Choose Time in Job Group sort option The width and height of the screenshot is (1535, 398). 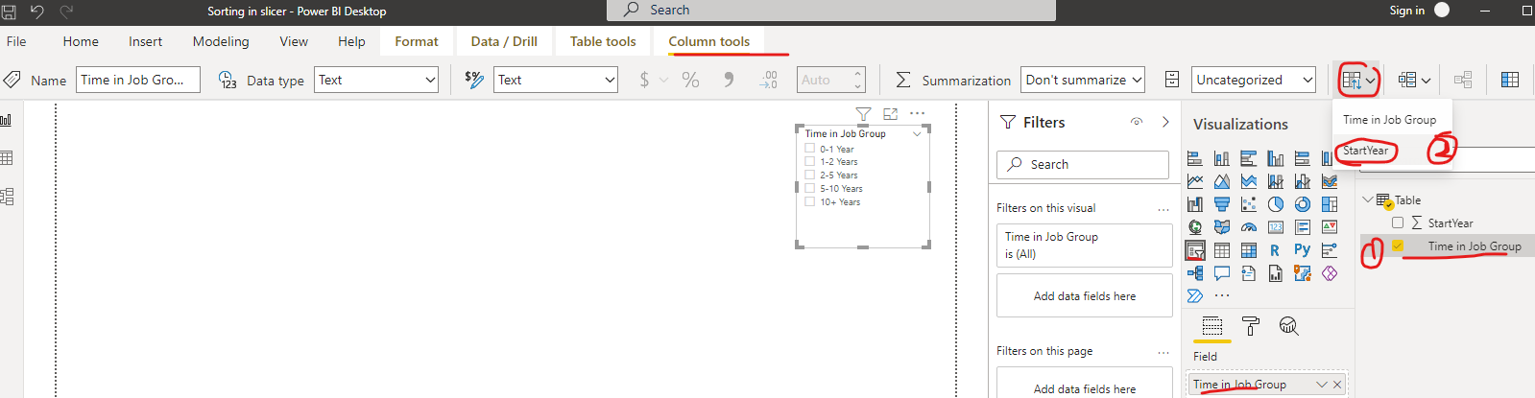[x=1390, y=120]
